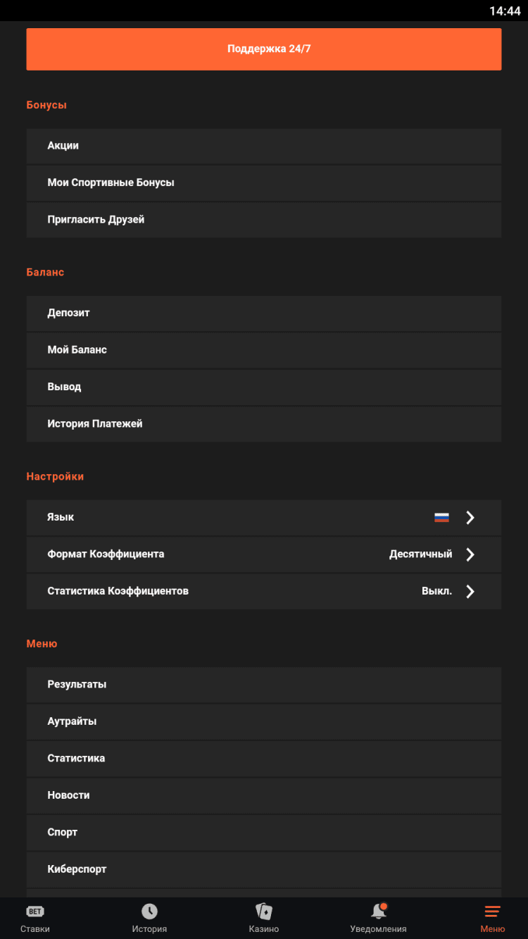Expand Статистика Коэффициентов chevron
The image size is (528, 939).
click(470, 592)
